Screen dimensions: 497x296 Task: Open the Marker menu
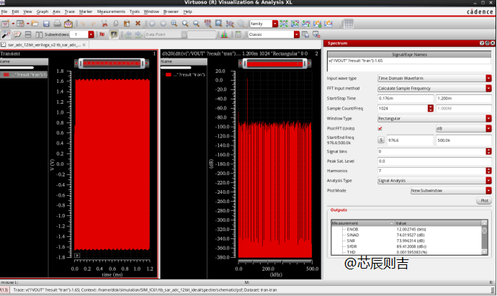(86, 12)
